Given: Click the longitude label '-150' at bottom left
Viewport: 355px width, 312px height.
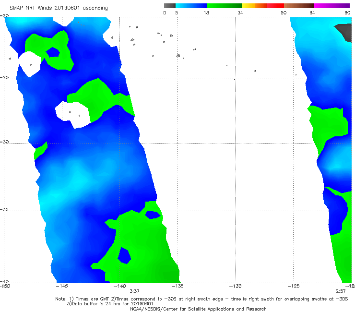Looking at the screenshot, I should 5,286.
